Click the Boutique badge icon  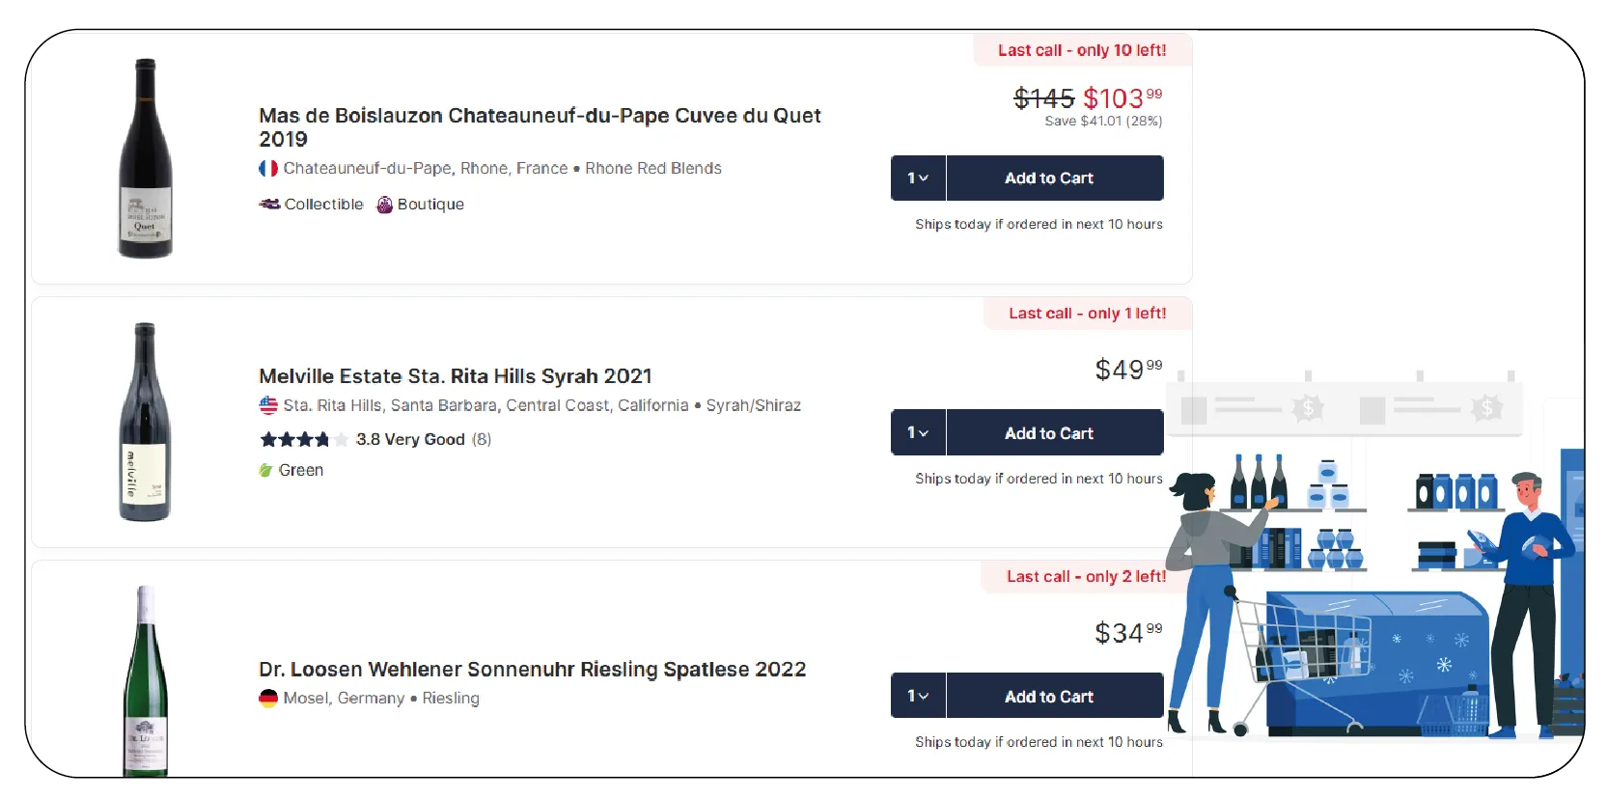(x=383, y=205)
